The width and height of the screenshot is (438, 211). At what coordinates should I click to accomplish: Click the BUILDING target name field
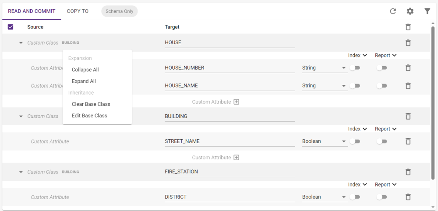(x=230, y=116)
